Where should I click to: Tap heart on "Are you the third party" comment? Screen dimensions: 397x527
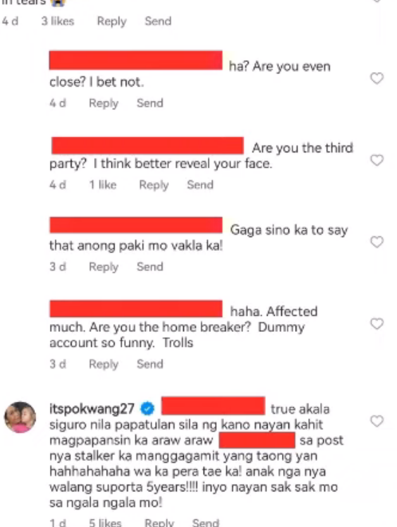(377, 160)
